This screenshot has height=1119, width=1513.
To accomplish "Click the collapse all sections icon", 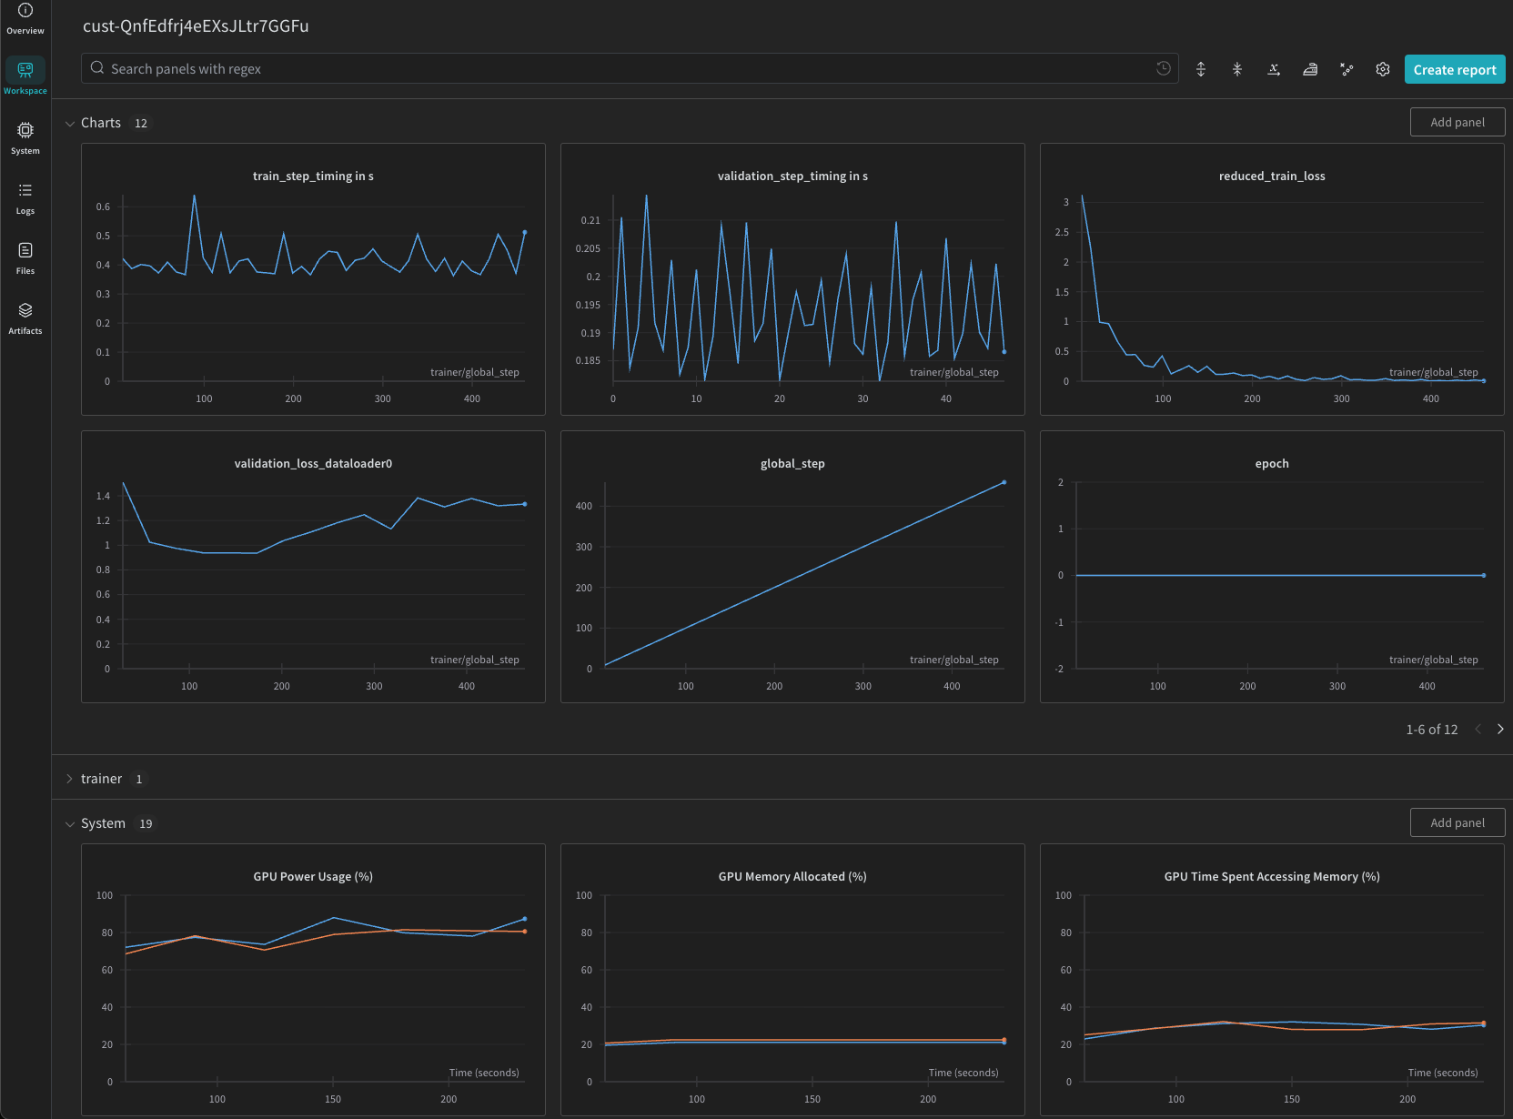I will point(1237,69).
